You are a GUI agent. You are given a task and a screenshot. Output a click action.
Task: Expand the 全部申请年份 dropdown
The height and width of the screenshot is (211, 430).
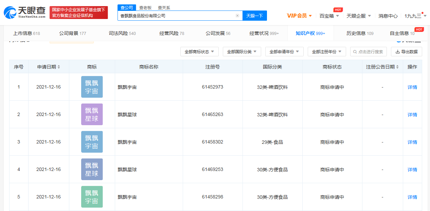284,52
